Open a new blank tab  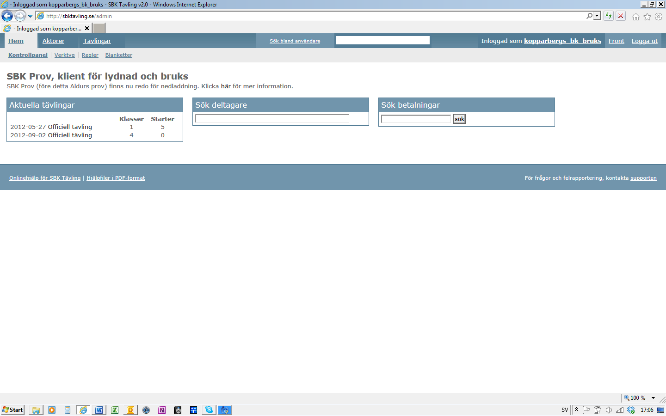coord(99,28)
